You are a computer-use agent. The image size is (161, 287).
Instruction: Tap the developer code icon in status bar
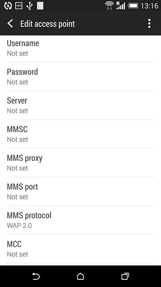pos(19,6)
